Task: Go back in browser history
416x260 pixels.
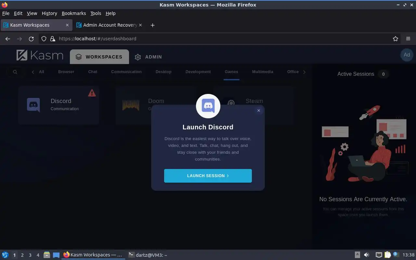Action: coord(8,39)
